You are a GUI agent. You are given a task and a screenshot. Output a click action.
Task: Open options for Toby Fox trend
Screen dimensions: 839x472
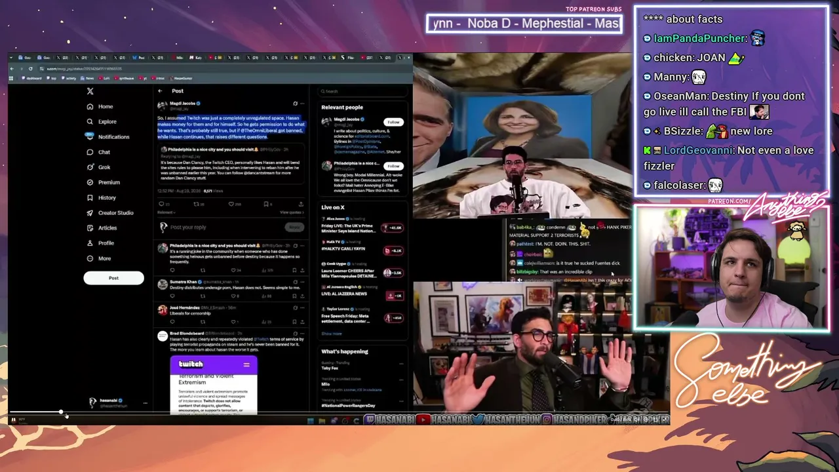click(401, 363)
